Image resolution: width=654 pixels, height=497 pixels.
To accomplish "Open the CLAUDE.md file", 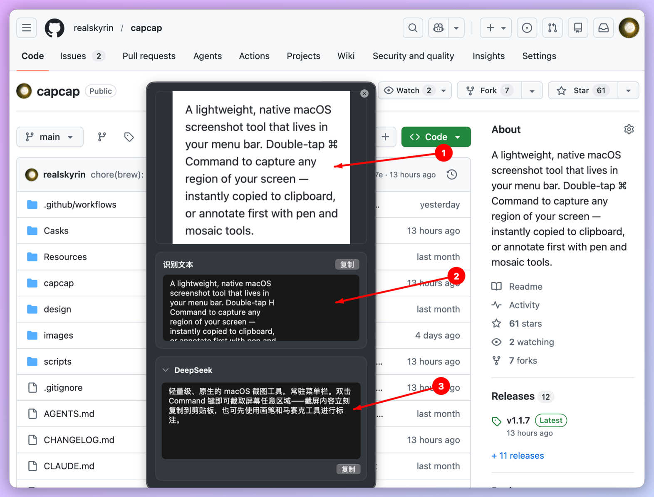I will coord(69,466).
